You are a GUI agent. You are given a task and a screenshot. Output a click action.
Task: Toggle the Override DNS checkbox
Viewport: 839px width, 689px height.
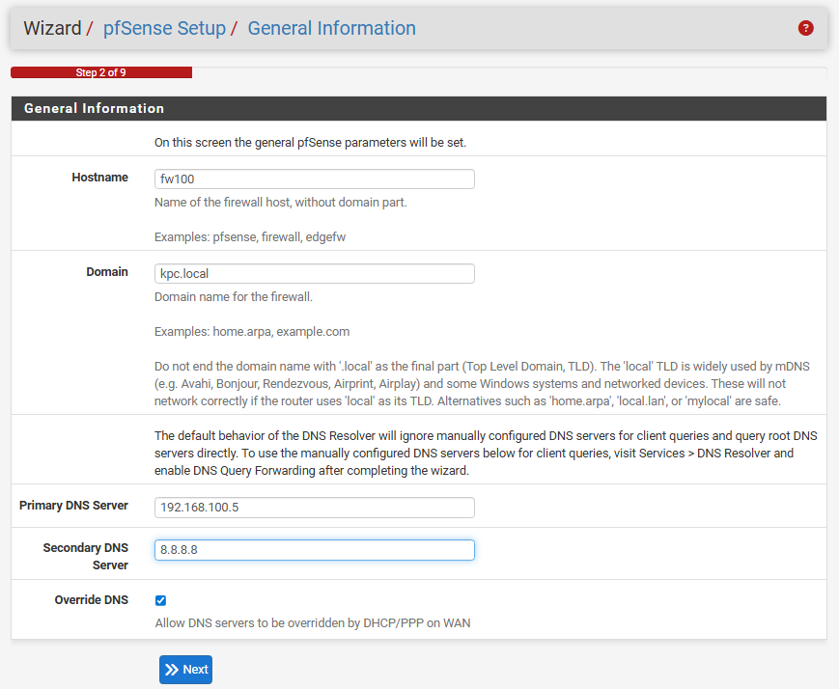[x=160, y=600]
